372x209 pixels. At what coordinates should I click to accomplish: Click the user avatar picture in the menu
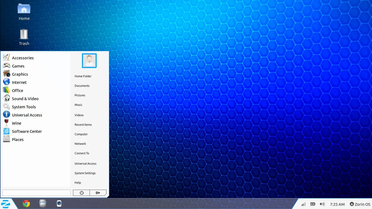tap(89, 60)
